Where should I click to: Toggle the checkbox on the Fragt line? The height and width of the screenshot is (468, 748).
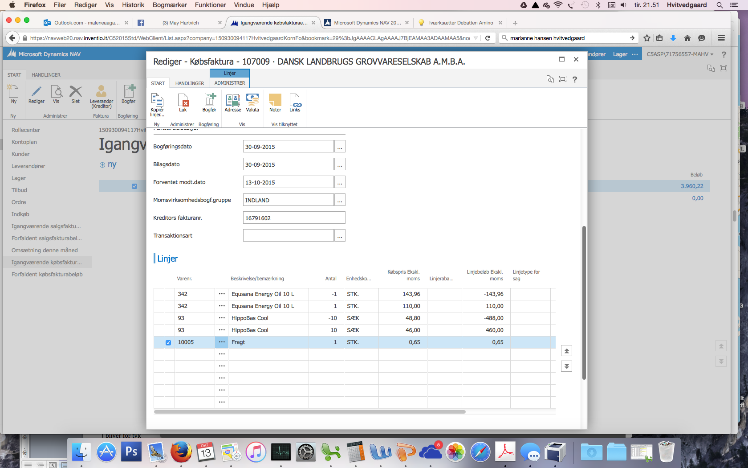click(168, 343)
